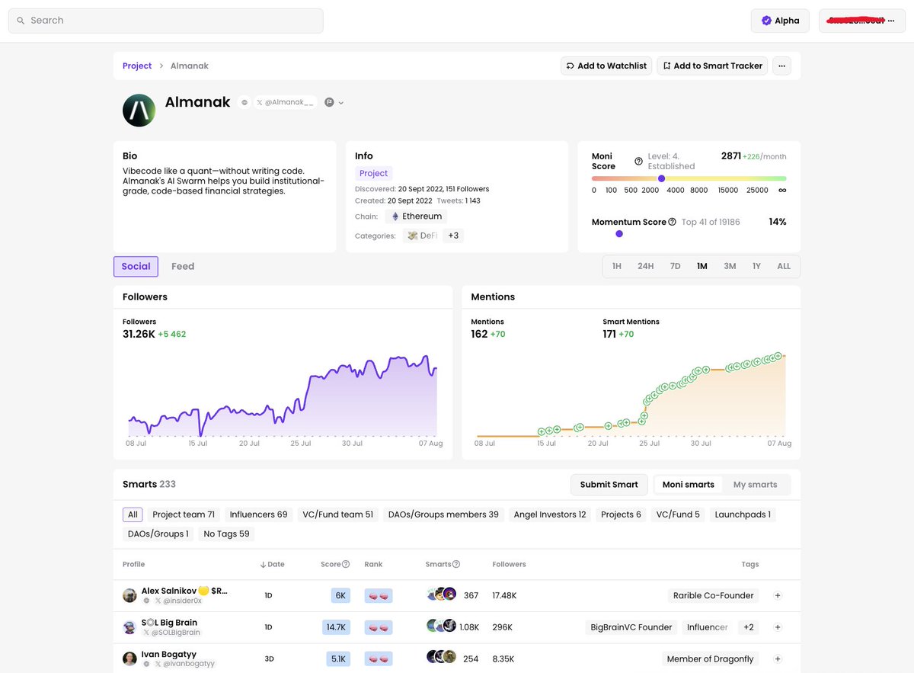Expand the +2 tags for SOL Big Brain

point(749,627)
